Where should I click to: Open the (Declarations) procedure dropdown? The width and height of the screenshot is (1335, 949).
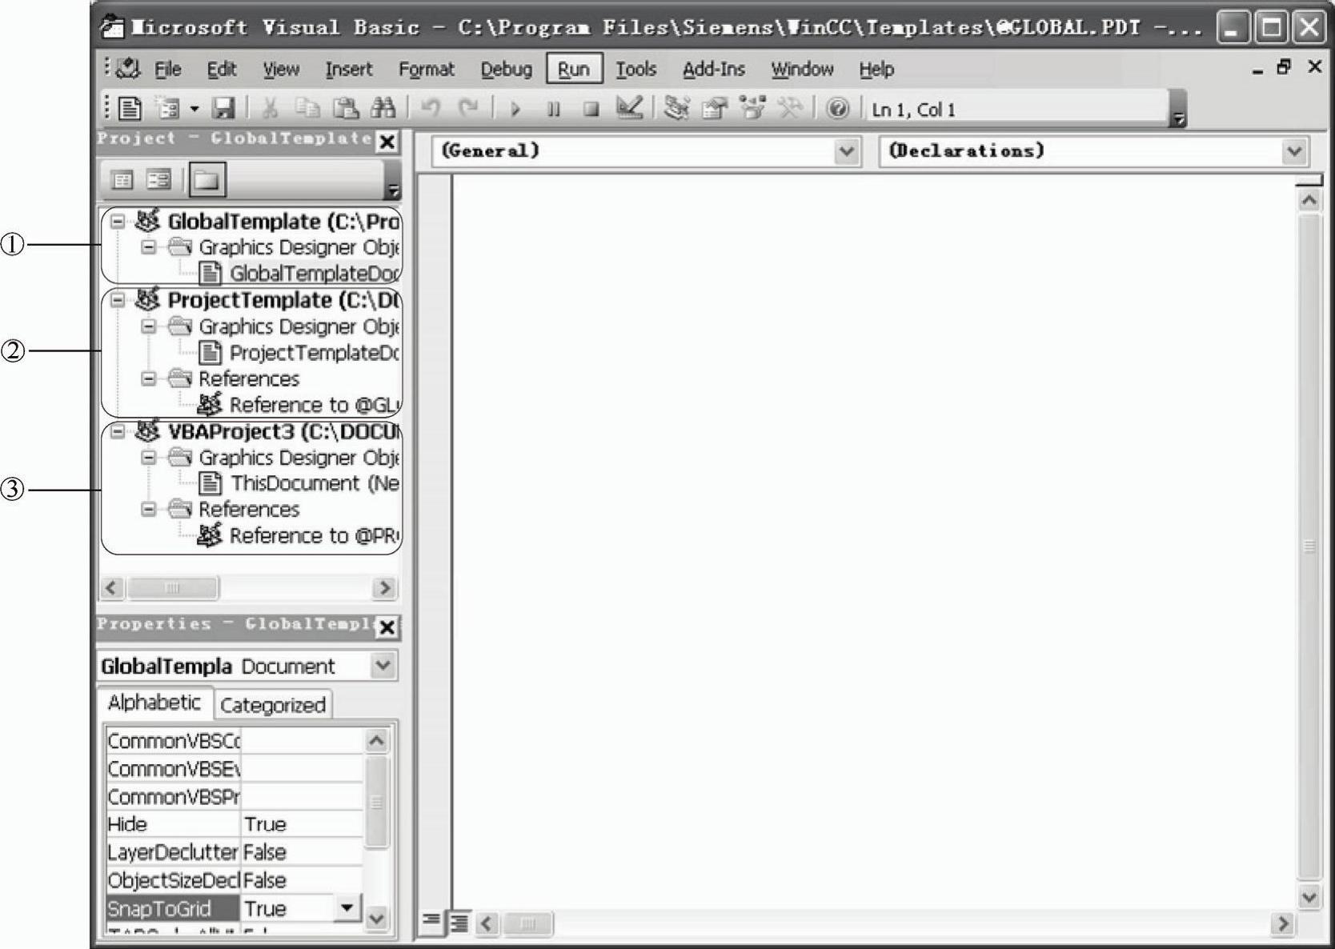(1294, 151)
